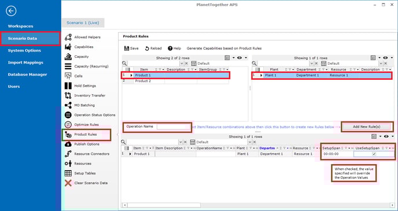The width and height of the screenshot is (398, 211).
Task: Open Resource Connectors icon
Action: (x=68, y=154)
